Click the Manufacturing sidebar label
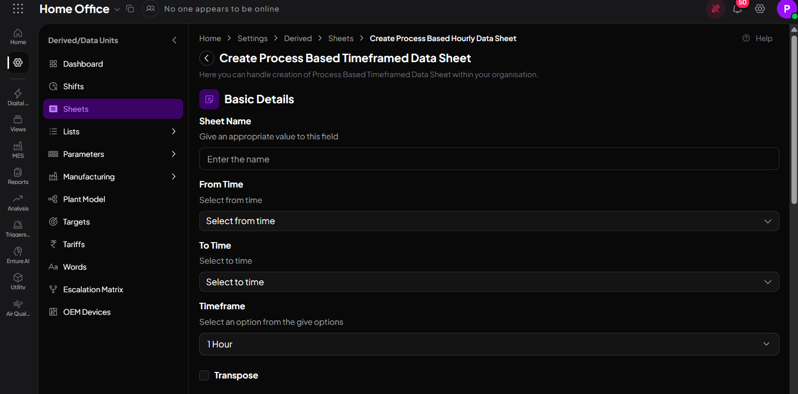798x394 pixels. click(x=89, y=176)
